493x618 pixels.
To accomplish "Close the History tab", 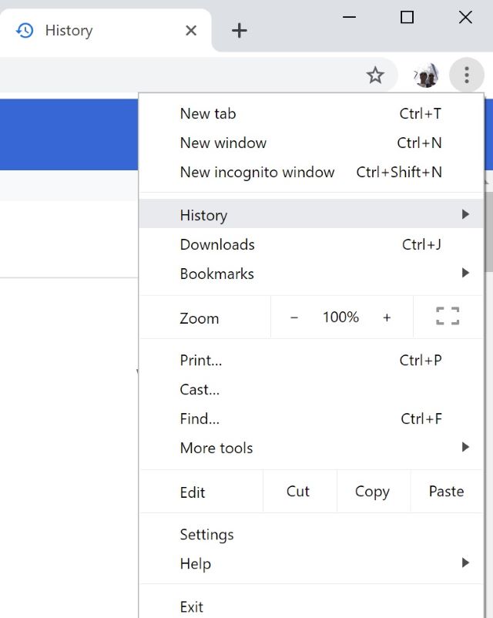I will pyautogui.click(x=191, y=30).
